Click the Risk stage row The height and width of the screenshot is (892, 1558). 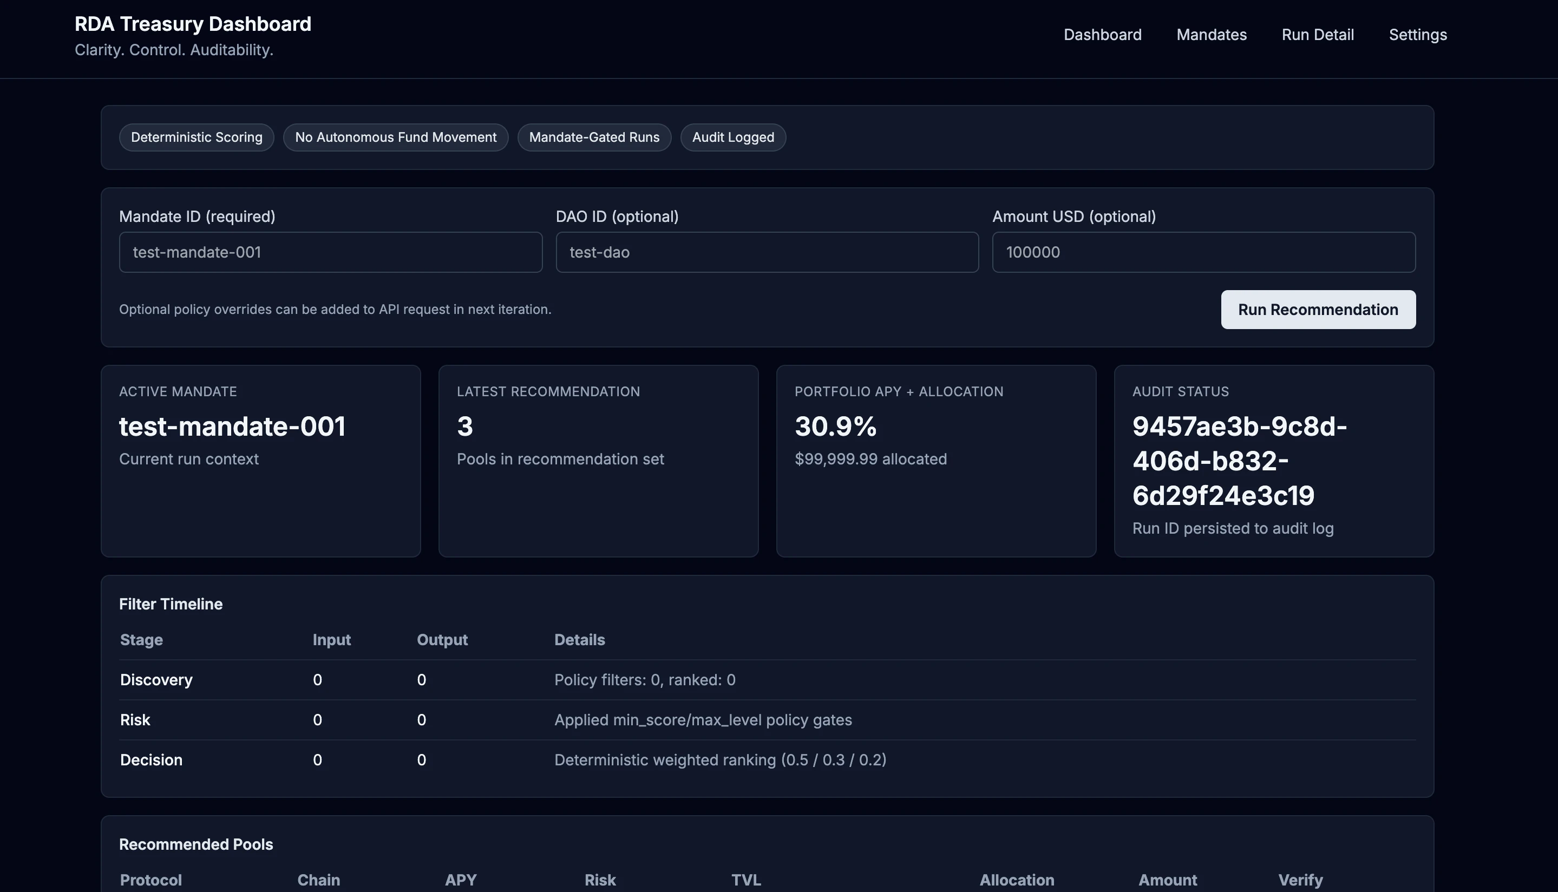coord(135,719)
